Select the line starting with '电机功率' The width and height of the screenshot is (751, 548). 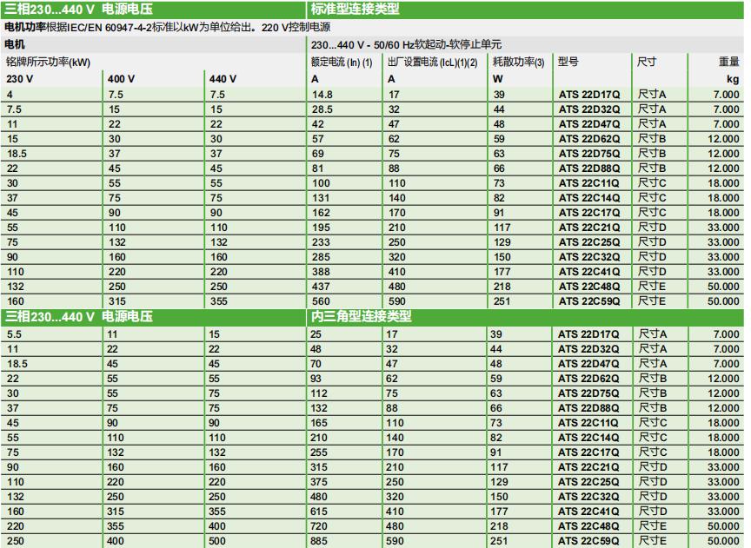point(167,27)
